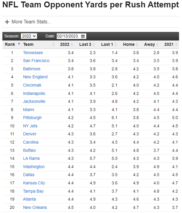
Task: Open the San Francisco team link
Action: [36, 61]
